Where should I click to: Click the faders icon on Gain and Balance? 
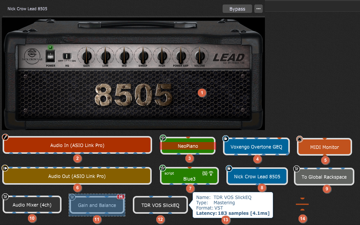pos(72,197)
